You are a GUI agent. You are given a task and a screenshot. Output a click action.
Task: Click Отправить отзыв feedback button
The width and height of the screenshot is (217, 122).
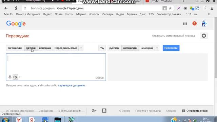(x=195, y=111)
